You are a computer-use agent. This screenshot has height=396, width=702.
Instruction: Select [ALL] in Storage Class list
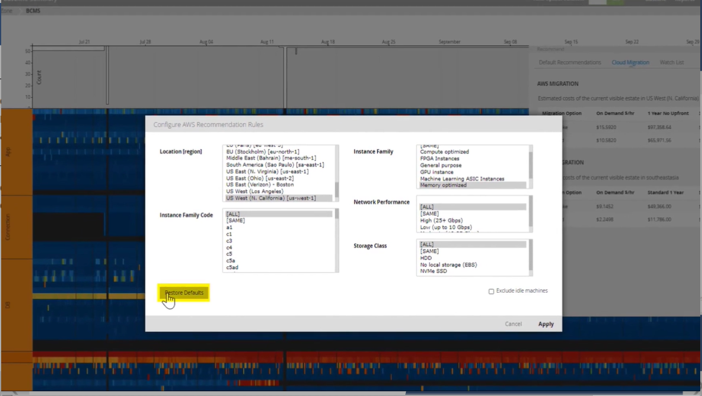[473, 244]
